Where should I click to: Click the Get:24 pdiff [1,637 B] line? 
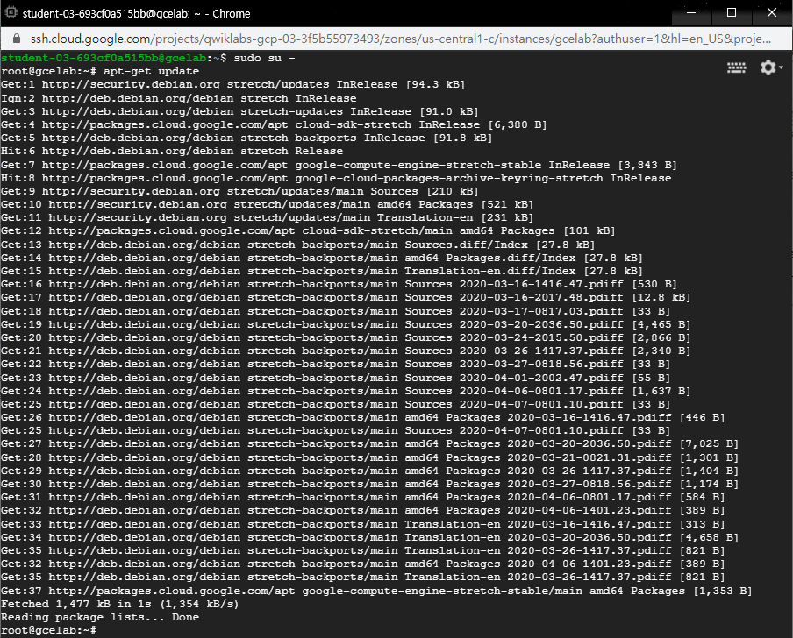[346, 391]
